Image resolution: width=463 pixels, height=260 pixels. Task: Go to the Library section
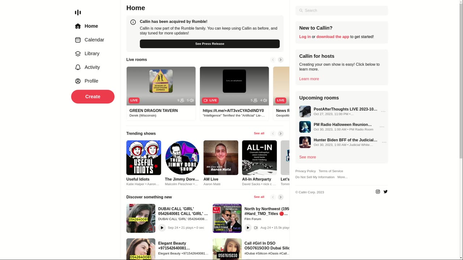87,53
